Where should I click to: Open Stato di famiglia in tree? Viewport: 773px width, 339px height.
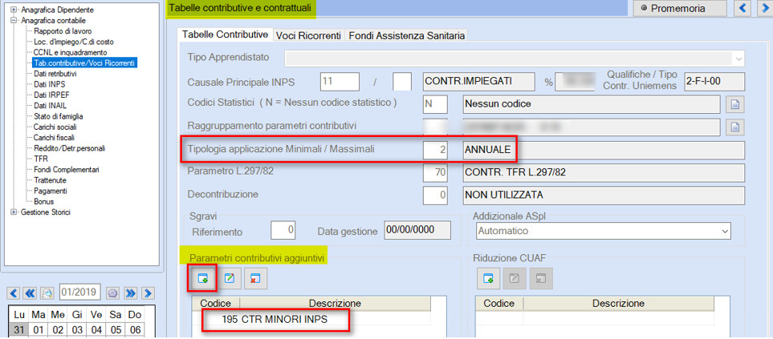(x=58, y=116)
